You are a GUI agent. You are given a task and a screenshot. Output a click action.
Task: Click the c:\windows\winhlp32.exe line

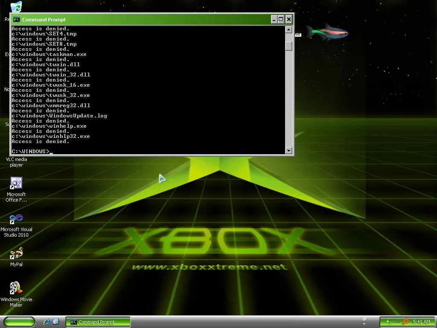coord(51,136)
